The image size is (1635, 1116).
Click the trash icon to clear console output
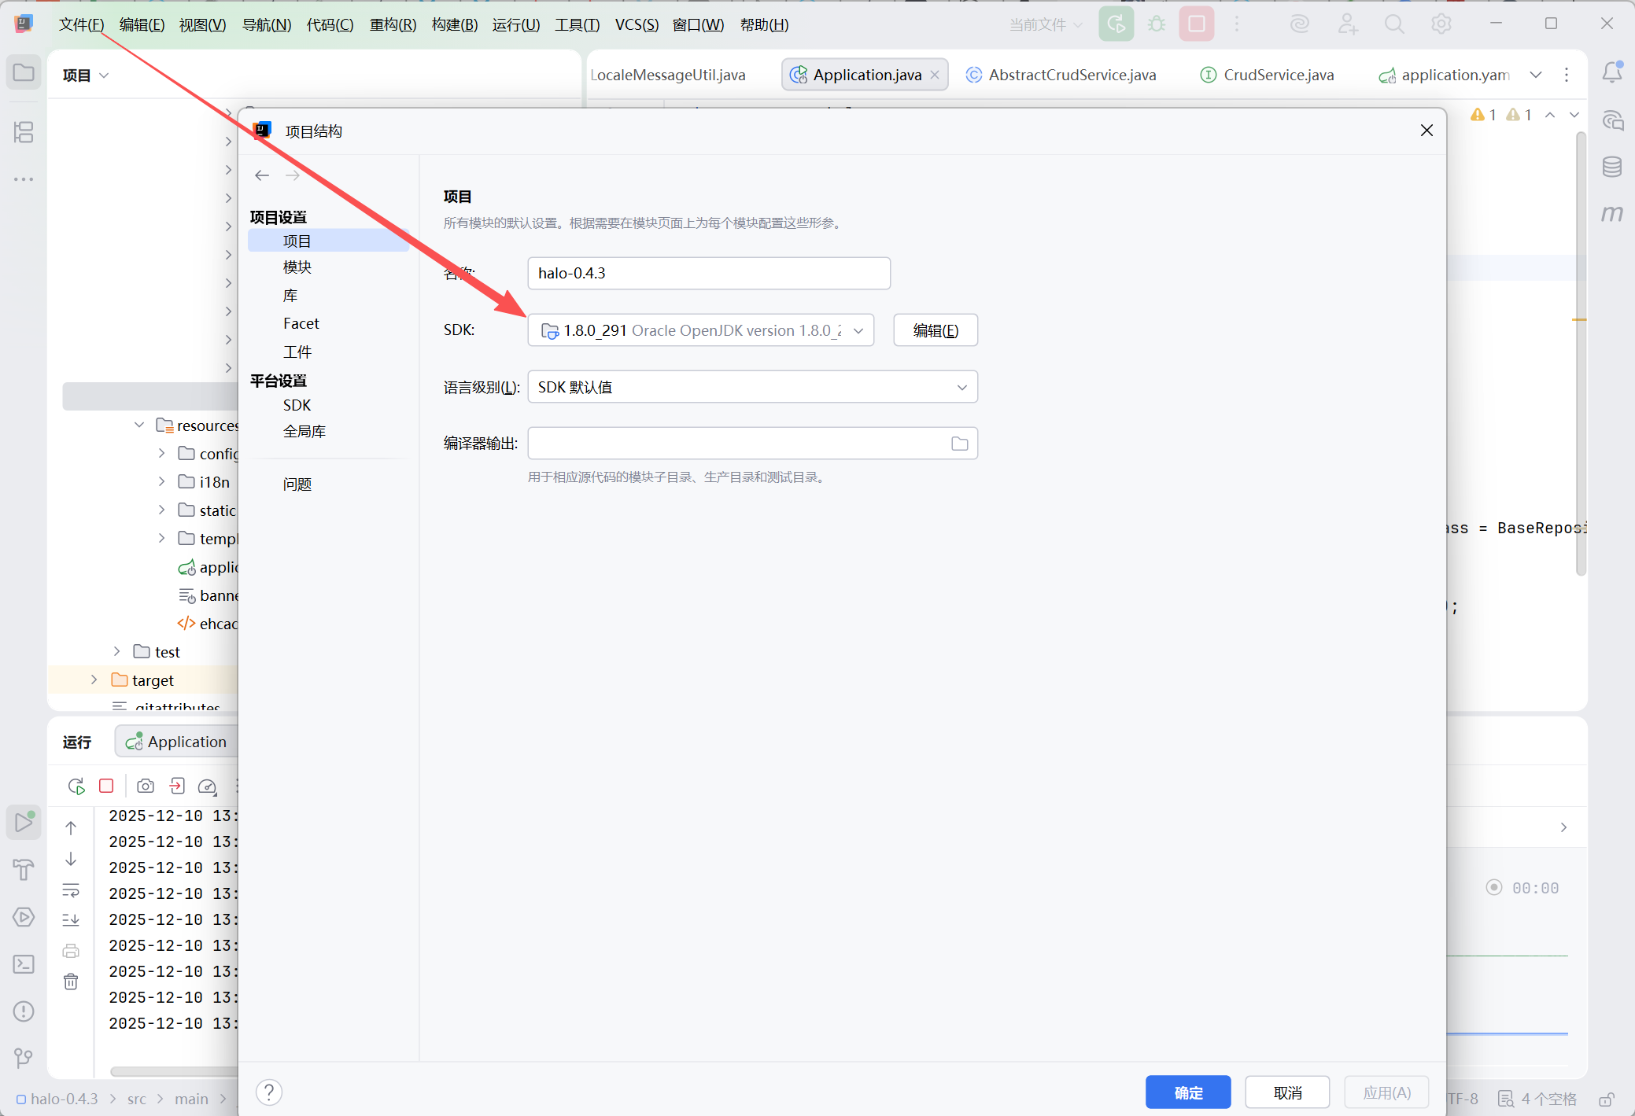tap(71, 982)
